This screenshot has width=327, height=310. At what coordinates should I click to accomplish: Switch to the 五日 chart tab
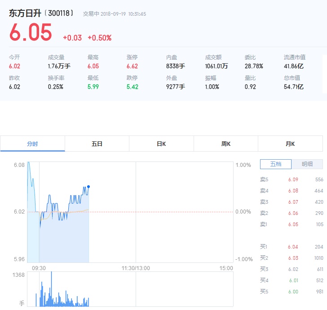tap(97, 144)
